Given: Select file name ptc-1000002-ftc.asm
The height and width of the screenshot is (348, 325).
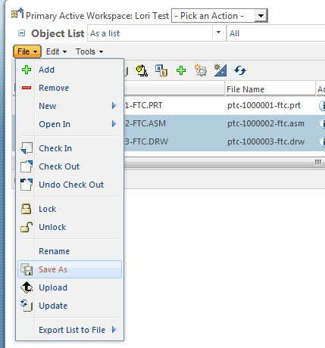Looking at the screenshot, I should pos(266,123).
